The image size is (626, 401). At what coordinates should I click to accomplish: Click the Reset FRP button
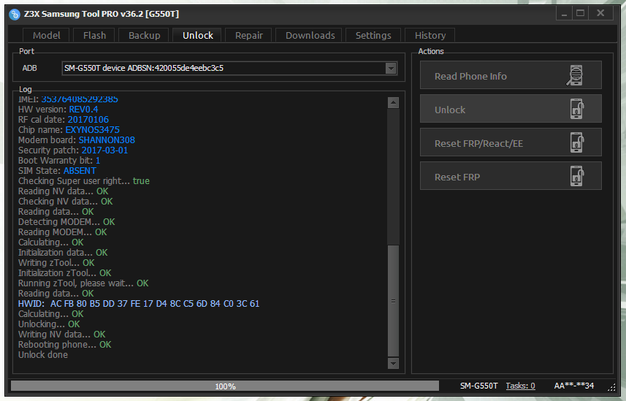[x=511, y=176]
